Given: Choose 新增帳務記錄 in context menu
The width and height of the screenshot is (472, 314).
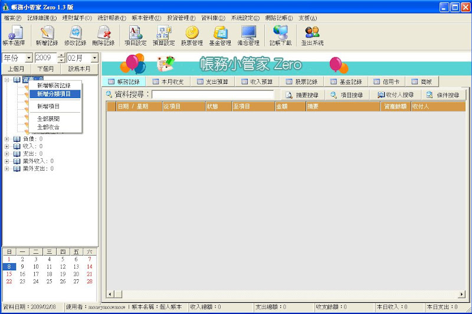Looking at the screenshot, I should (x=55, y=86).
